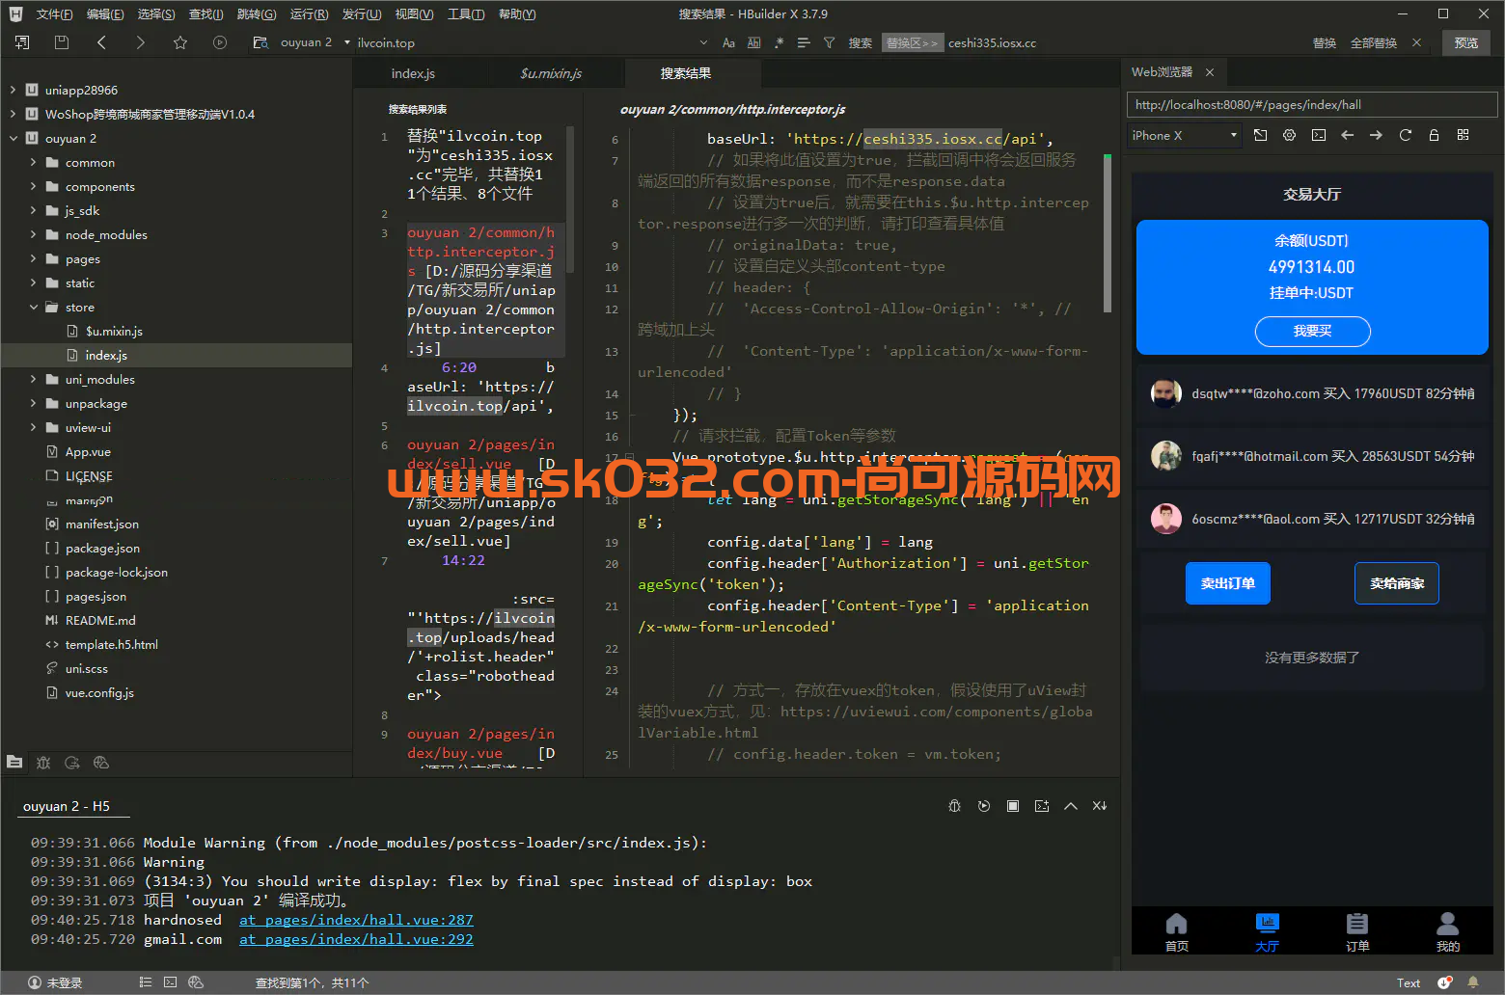Click the 全部替换 replace all button

1374,42
